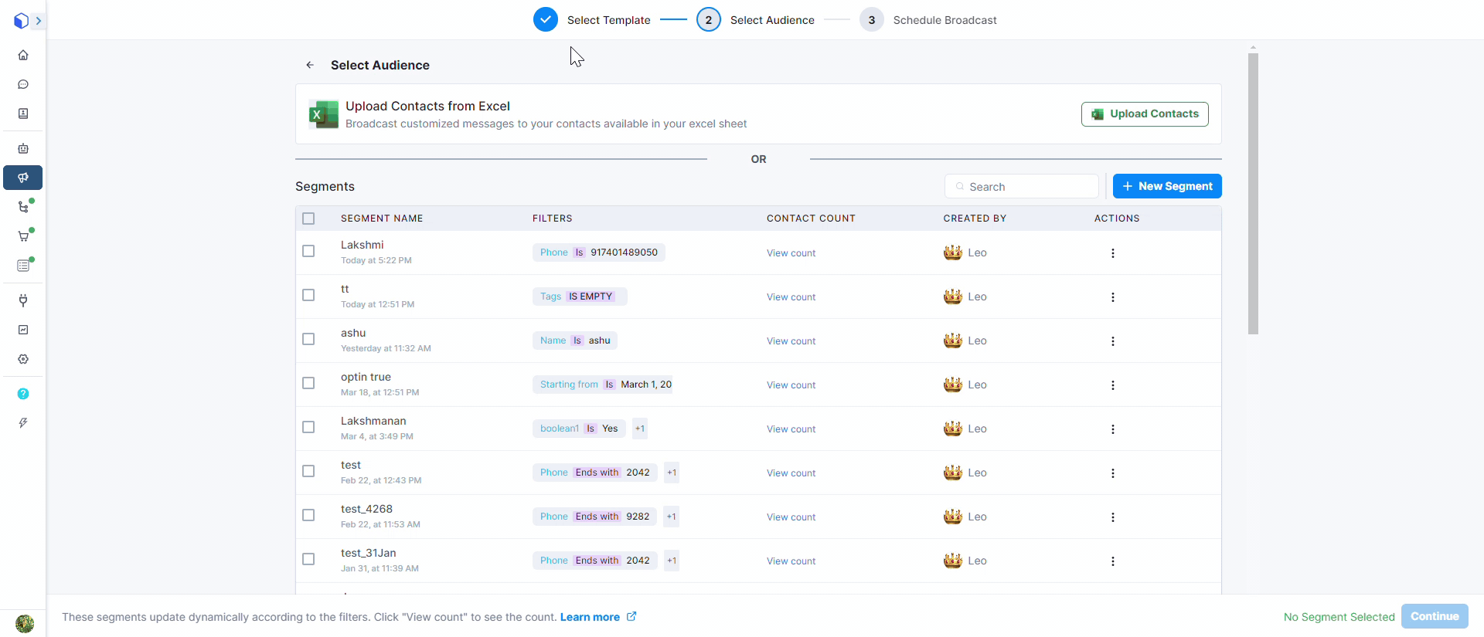Tick the checkbox for the Lakshmi segment
The height and width of the screenshot is (637, 1484).
tap(308, 251)
